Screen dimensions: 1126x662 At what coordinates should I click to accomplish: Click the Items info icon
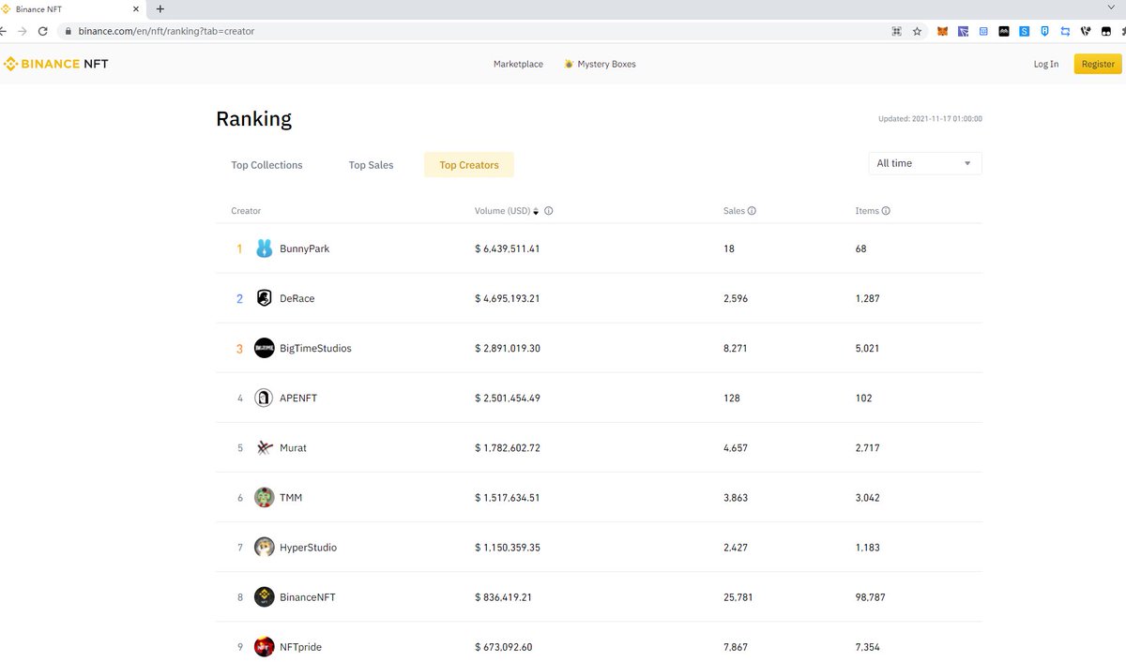click(x=886, y=211)
